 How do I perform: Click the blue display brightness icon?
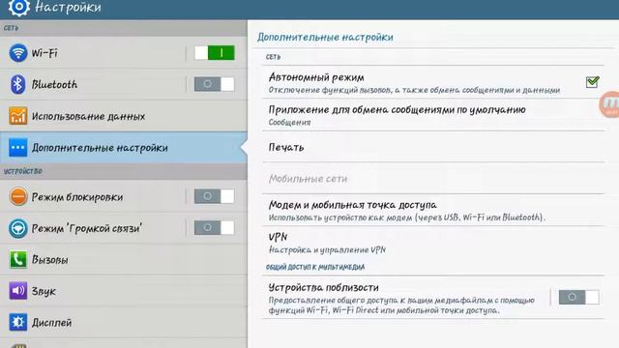pos(18,322)
